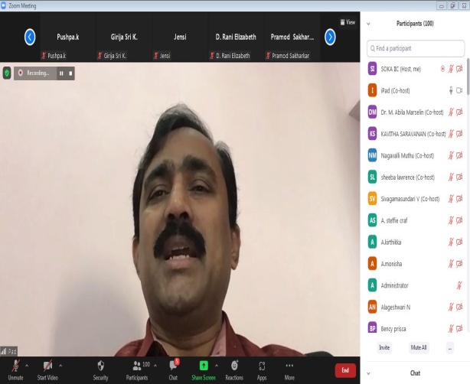Click the green Share Screen icon
Screen dimensions: 470x384
[x=204, y=366]
